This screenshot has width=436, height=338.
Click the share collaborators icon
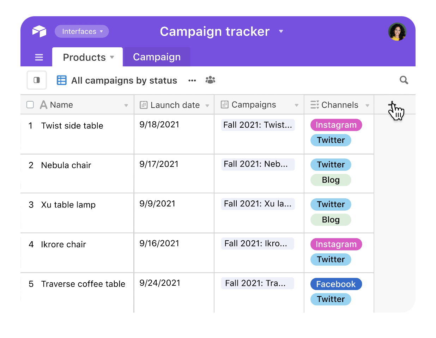210,80
